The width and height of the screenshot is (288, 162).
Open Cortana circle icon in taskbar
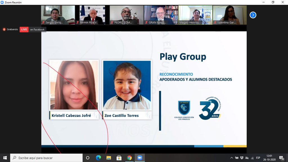(x=87, y=158)
